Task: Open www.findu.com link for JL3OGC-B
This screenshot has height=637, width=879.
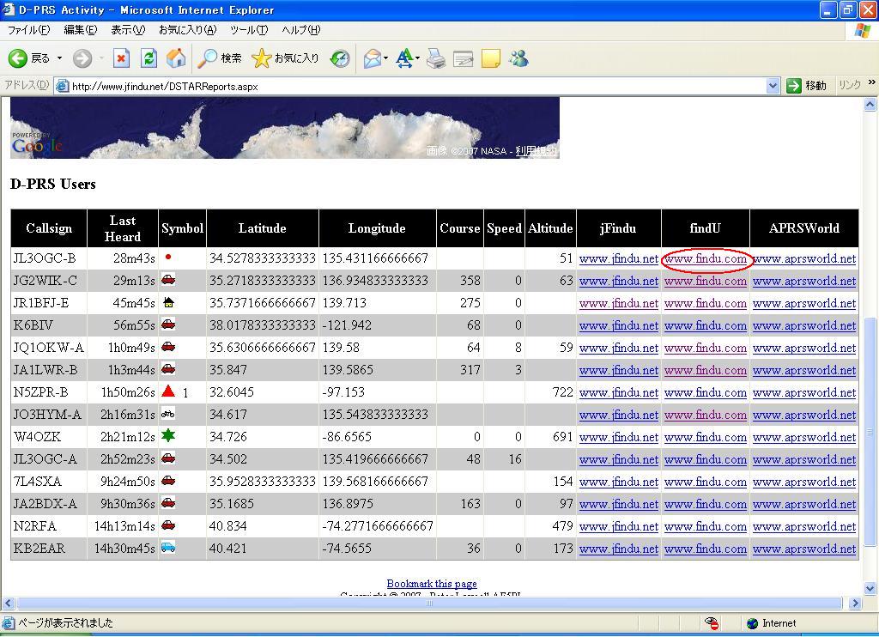Action: (706, 259)
